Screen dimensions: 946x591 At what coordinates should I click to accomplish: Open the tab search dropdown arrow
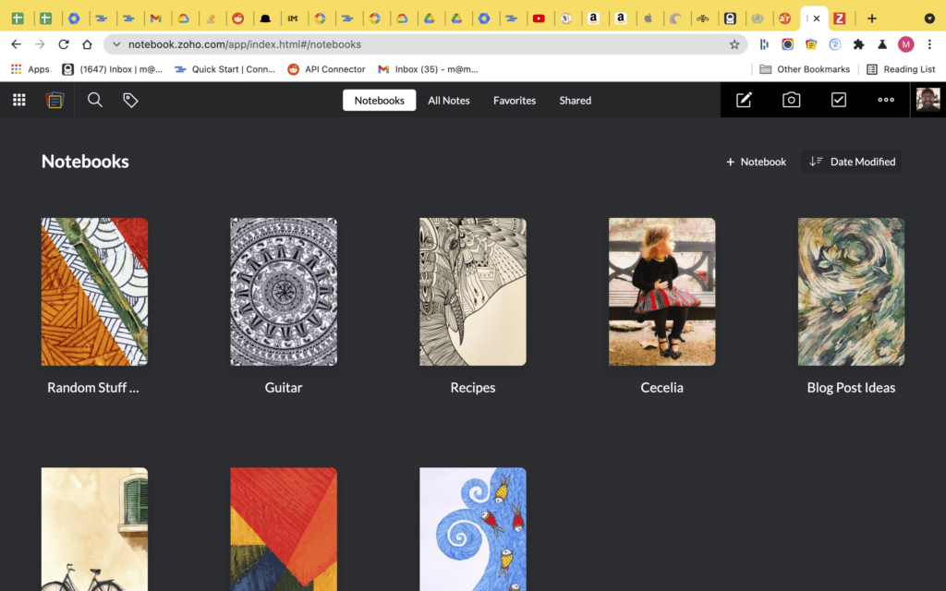pyautogui.click(x=929, y=18)
